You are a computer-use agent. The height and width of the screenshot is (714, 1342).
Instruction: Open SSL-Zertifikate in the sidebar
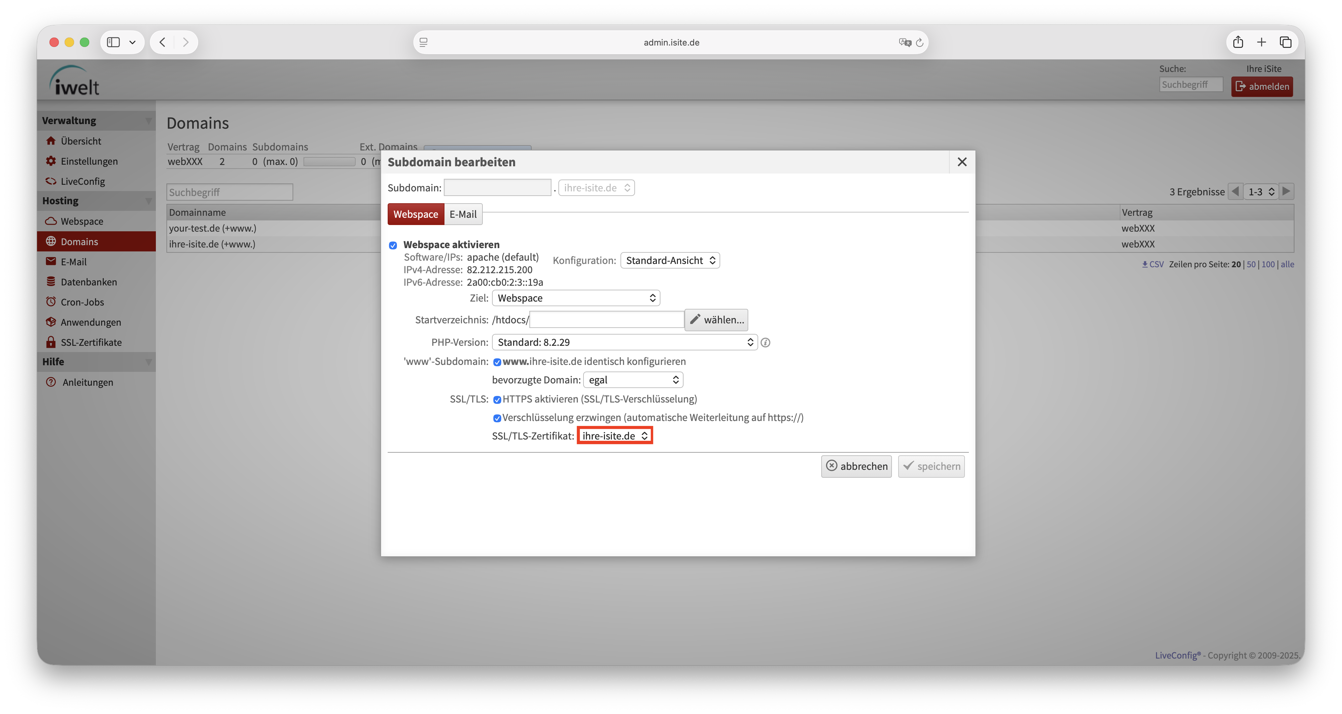(x=91, y=342)
